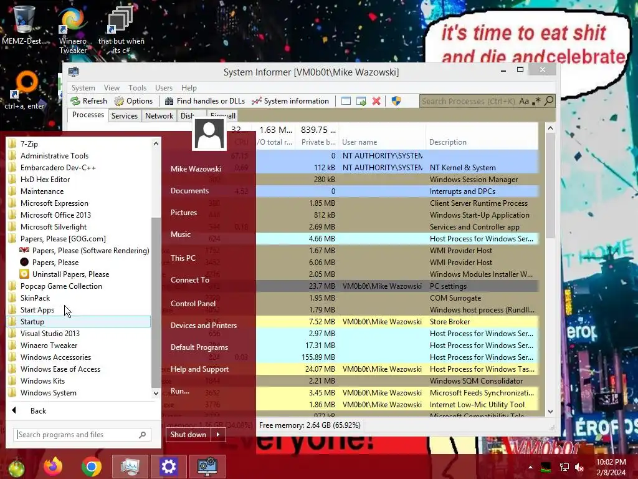Click the find window toolbar icon

tap(346, 101)
